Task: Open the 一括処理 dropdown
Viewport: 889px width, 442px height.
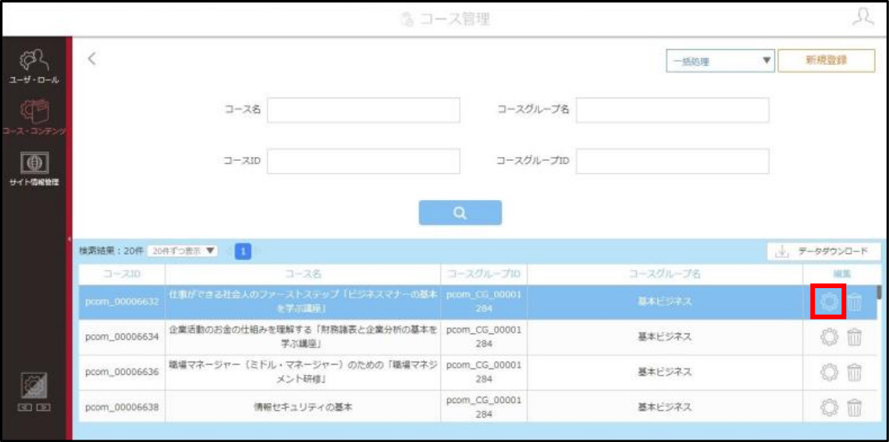Action: 720,61
